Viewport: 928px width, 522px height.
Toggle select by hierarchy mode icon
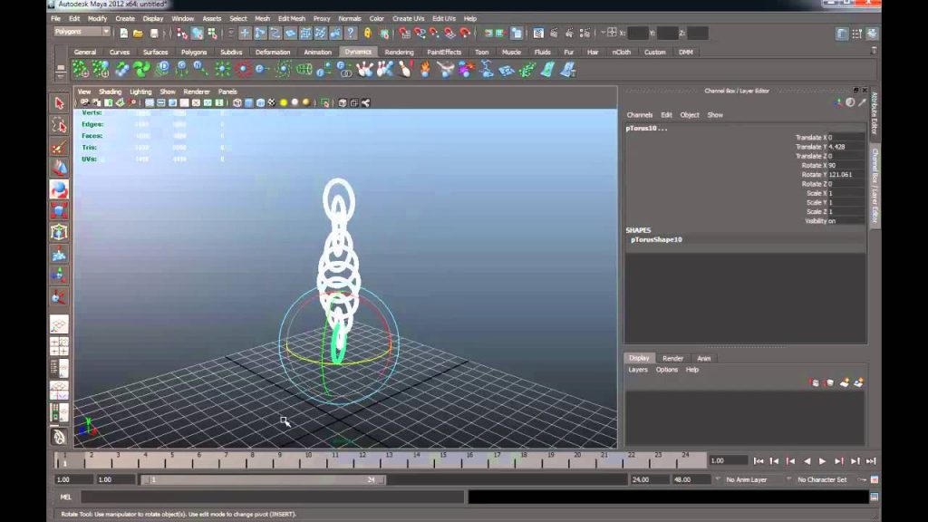[181, 34]
